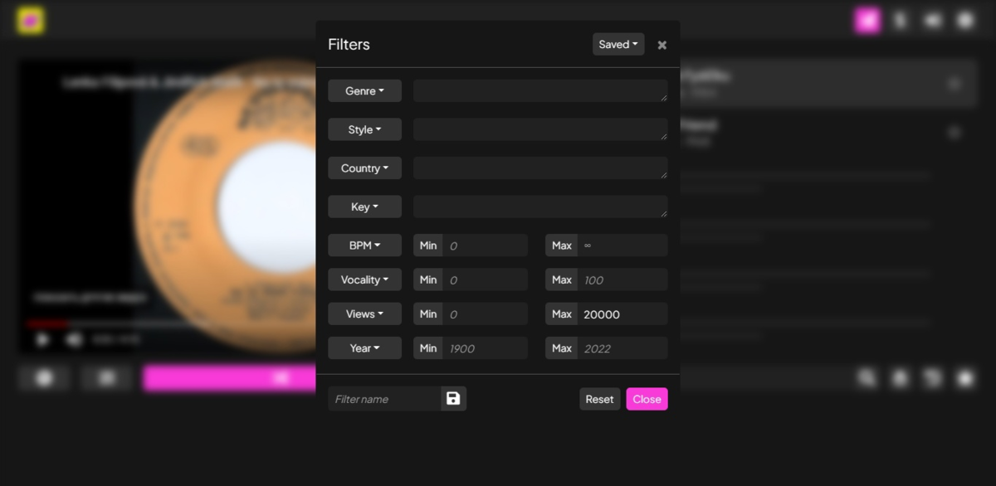Save the filter with the floppy disk icon
The height and width of the screenshot is (486, 996).
(x=453, y=399)
